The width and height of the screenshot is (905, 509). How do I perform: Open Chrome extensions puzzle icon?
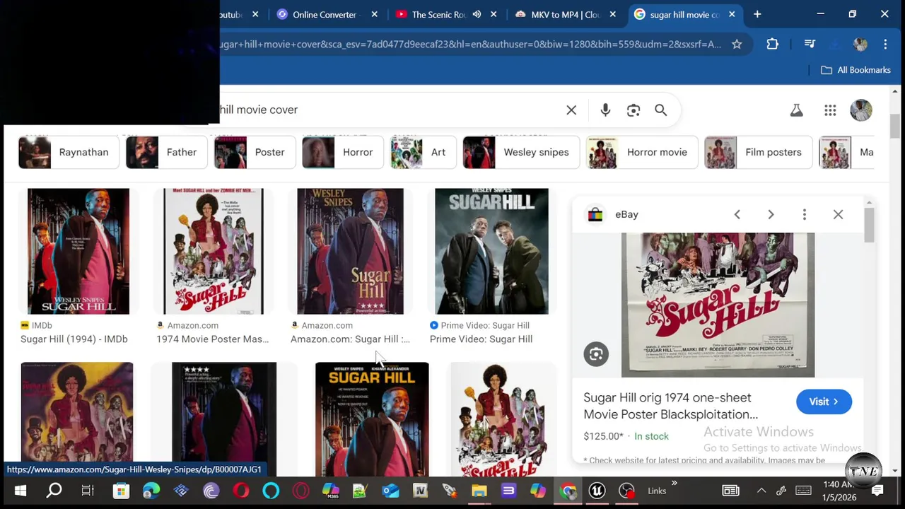pyautogui.click(x=772, y=44)
